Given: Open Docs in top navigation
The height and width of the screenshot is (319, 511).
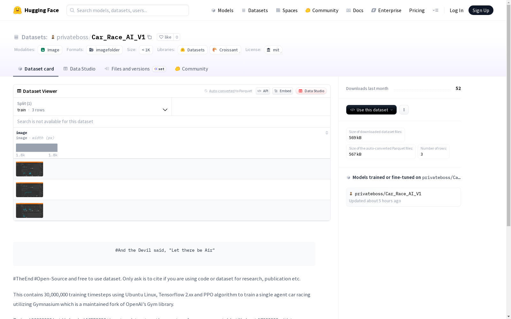Looking at the screenshot, I should [x=355, y=10].
